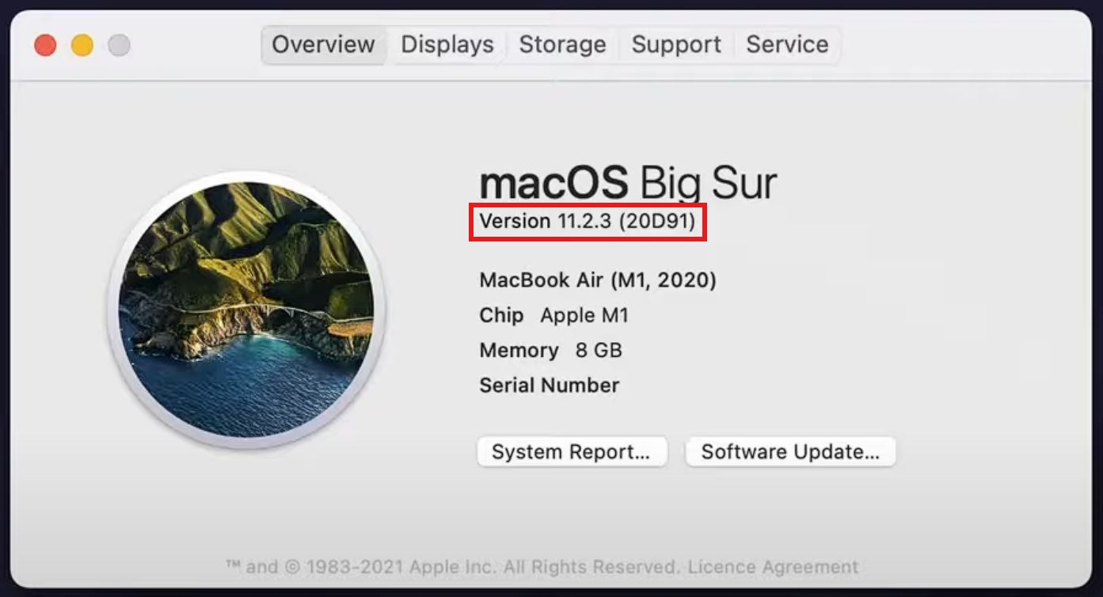Launch Software Update
This screenshot has width=1103, height=597.
click(790, 452)
